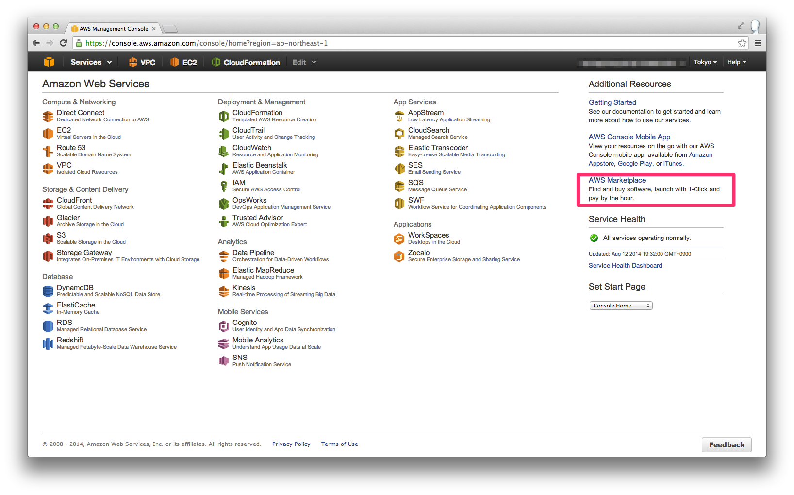Click the CloudTrail service icon
Screen dimensions: 794x495
pyautogui.click(x=223, y=134)
